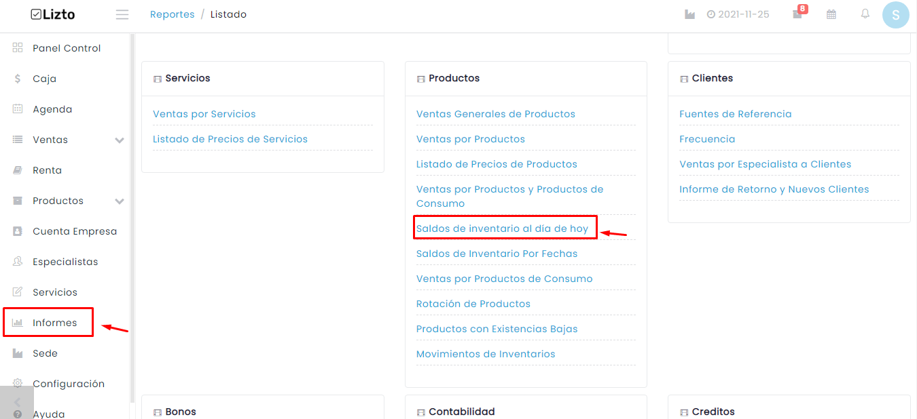Image resolution: width=917 pixels, height=419 pixels.
Task: Open Fuentes de Referencia report
Action: (x=736, y=114)
